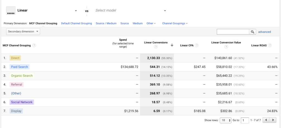Screen dimensions: 281x128
Task: Switch to Default Channel Grouping dimension
Action: coord(77,24)
